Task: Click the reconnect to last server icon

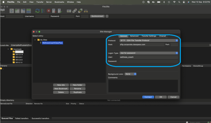Action: point(60,11)
